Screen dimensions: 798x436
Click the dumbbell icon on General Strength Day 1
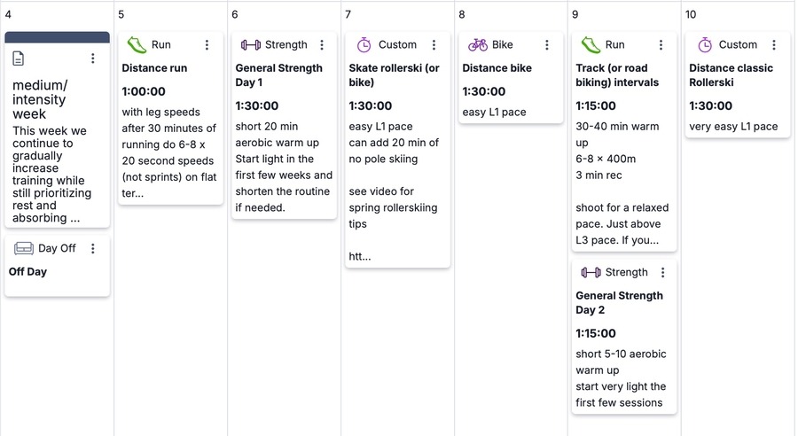pos(250,45)
